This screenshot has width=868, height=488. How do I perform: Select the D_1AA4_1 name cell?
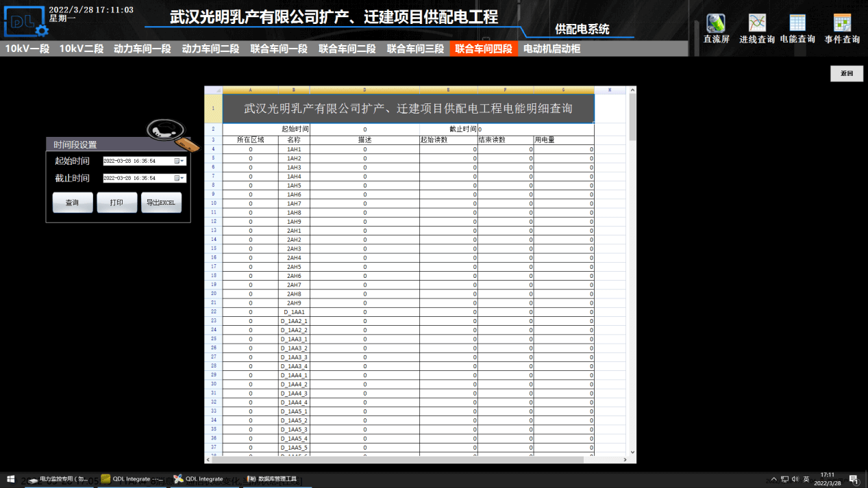tap(294, 375)
